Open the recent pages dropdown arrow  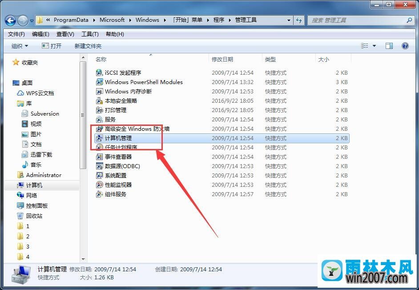(32, 20)
